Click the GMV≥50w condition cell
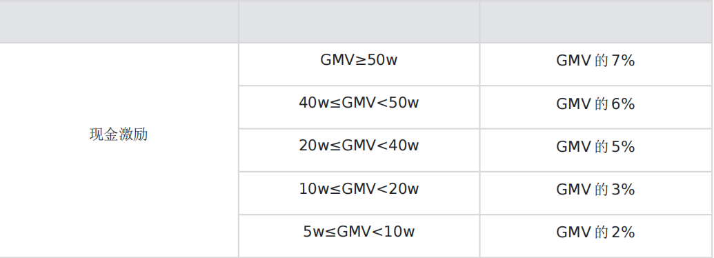Image resolution: width=714 pixels, height=258 pixels. [x=359, y=64]
